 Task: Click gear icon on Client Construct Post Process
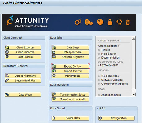coord(7,57)
